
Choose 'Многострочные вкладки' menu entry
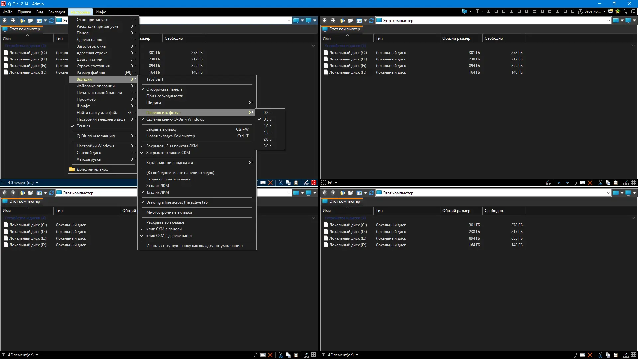pyautogui.click(x=169, y=212)
